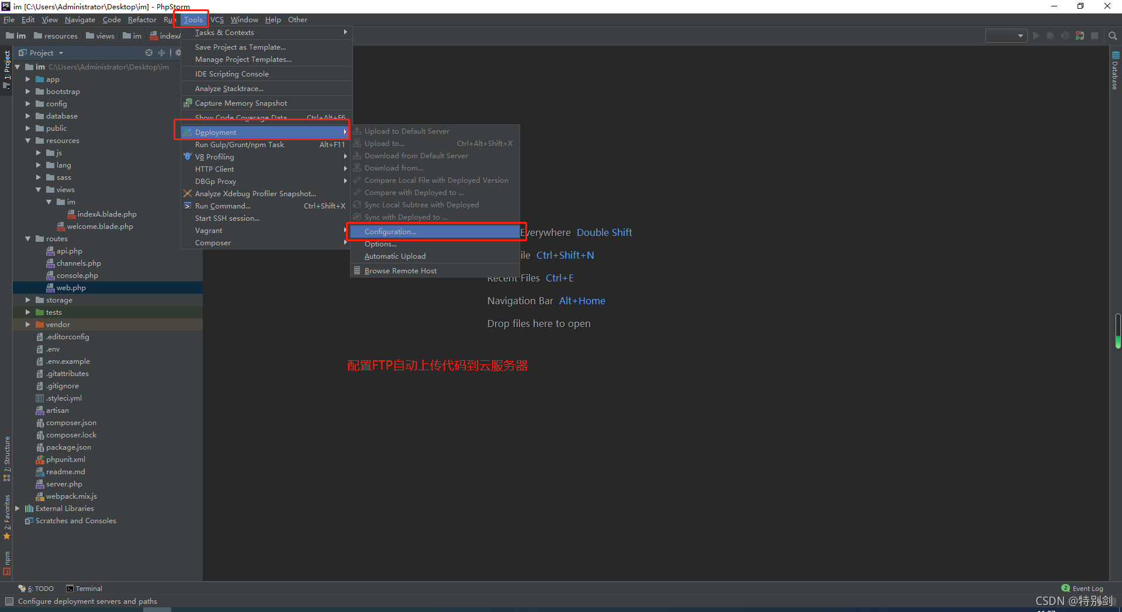
Task: Open the VCS menu
Action: point(217,20)
